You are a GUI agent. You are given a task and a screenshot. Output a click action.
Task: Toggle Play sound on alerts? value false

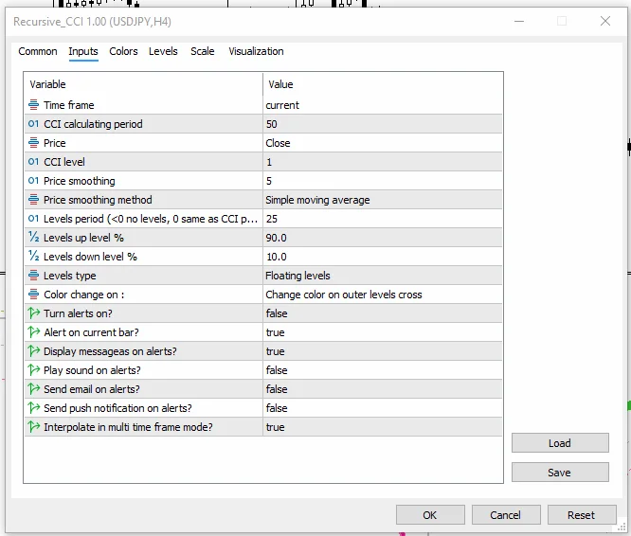click(383, 369)
